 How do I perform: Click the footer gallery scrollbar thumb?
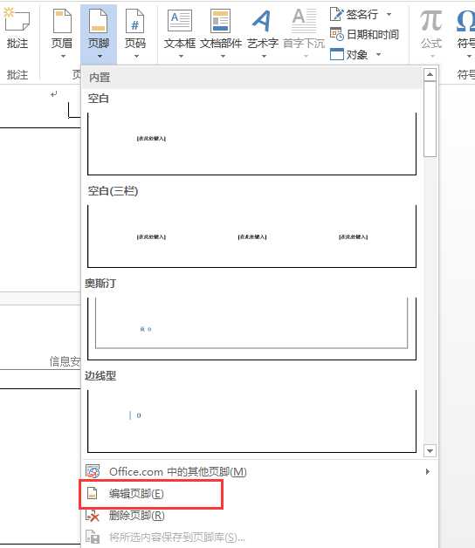pyautogui.click(x=430, y=120)
